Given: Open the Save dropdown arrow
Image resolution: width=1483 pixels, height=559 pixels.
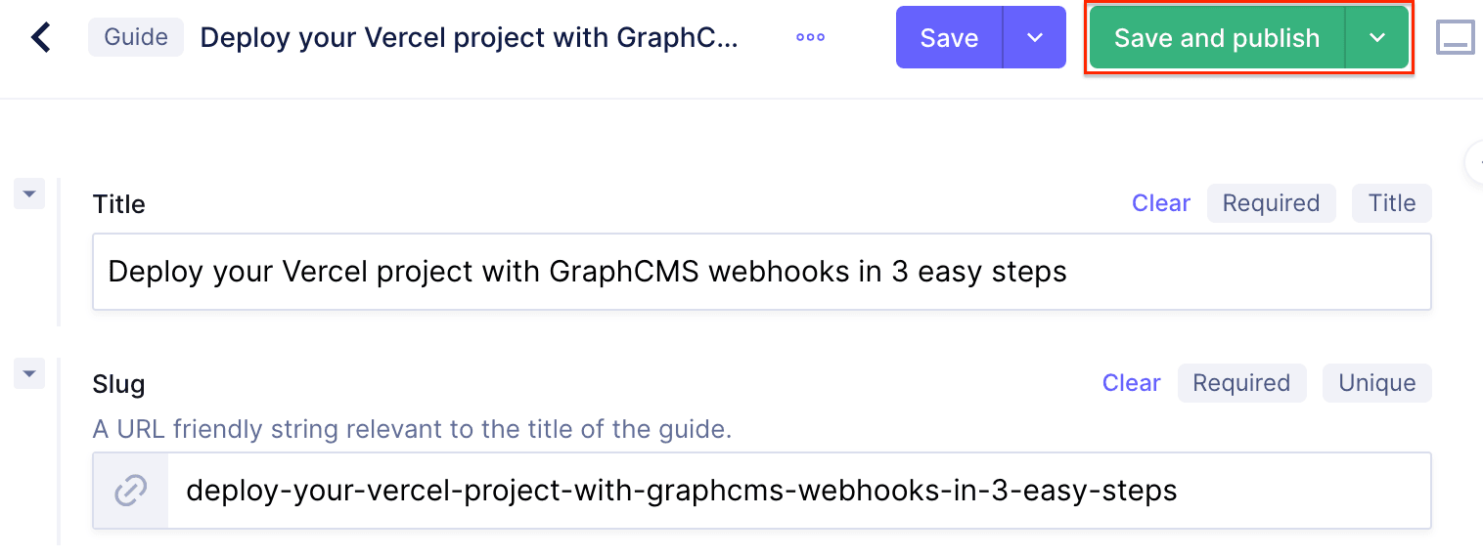Looking at the screenshot, I should point(1035,38).
